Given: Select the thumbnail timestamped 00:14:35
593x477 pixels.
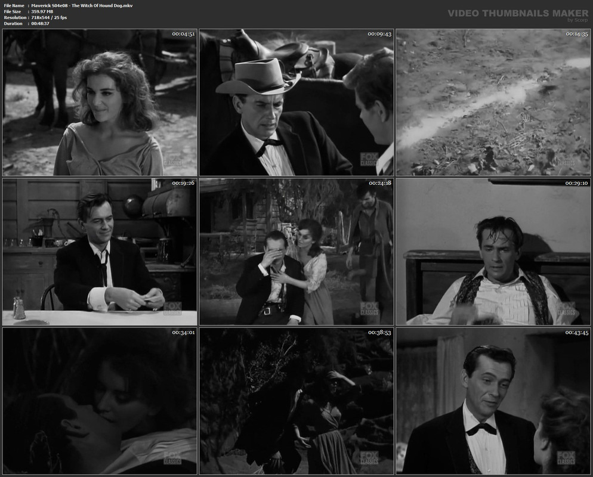Looking at the screenshot, I should pos(493,103).
